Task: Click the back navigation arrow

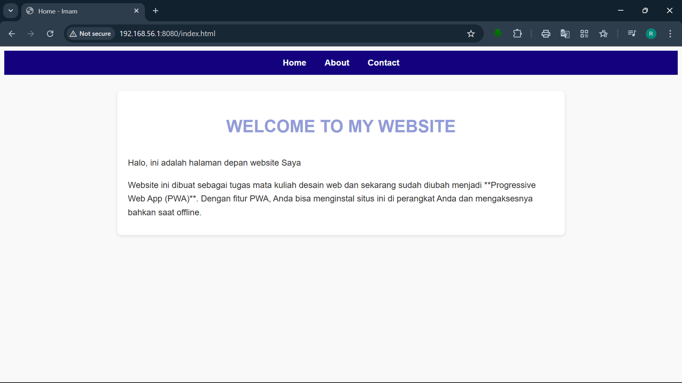Action: coord(12,34)
